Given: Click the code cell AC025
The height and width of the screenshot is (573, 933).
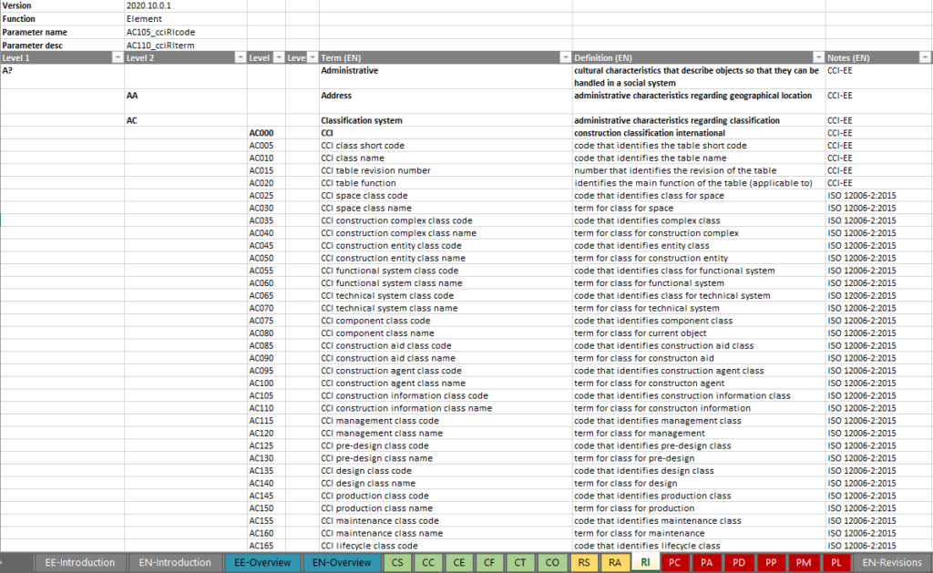Looking at the screenshot, I should [266, 196].
